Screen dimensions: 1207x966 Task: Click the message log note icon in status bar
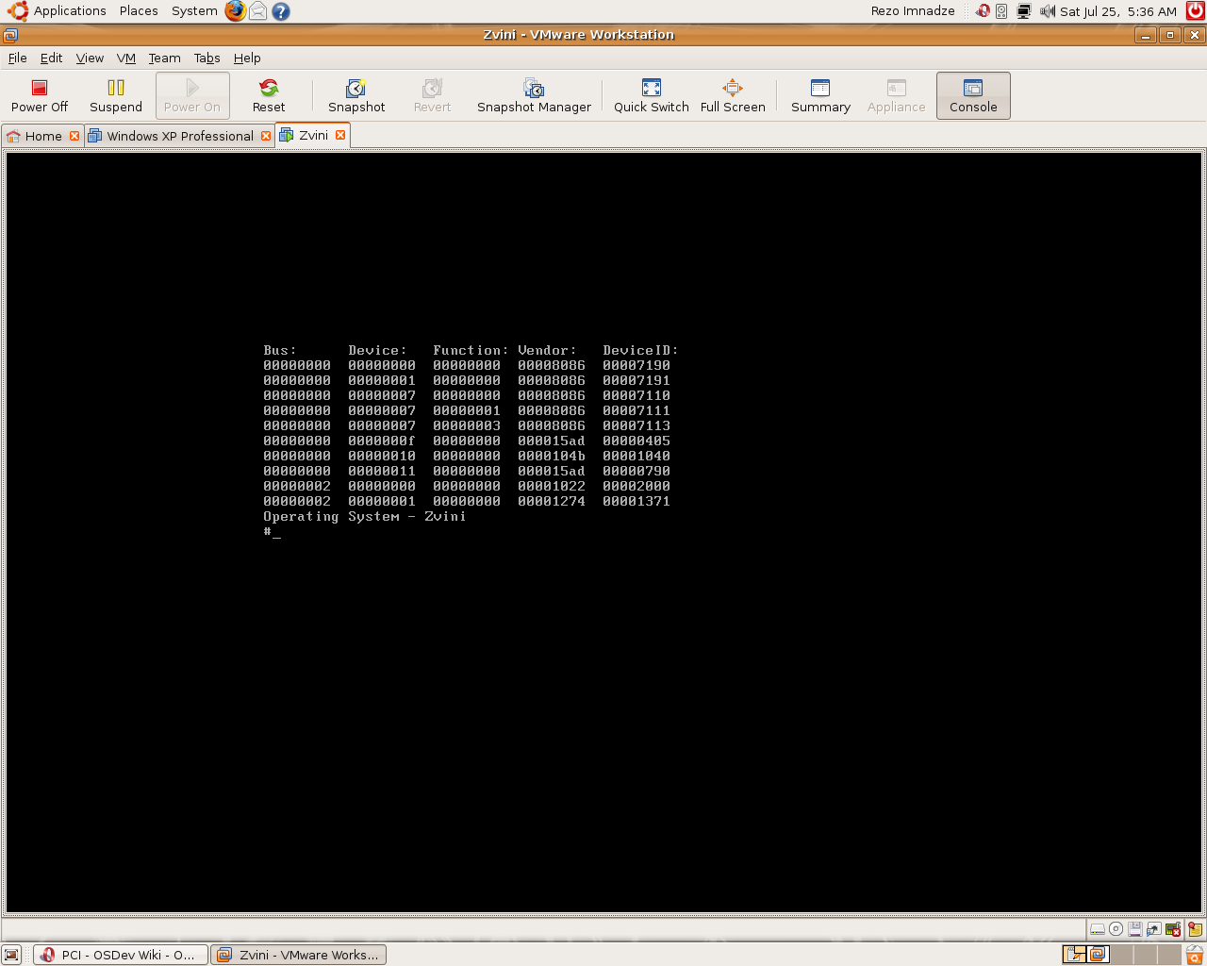(1195, 929)
